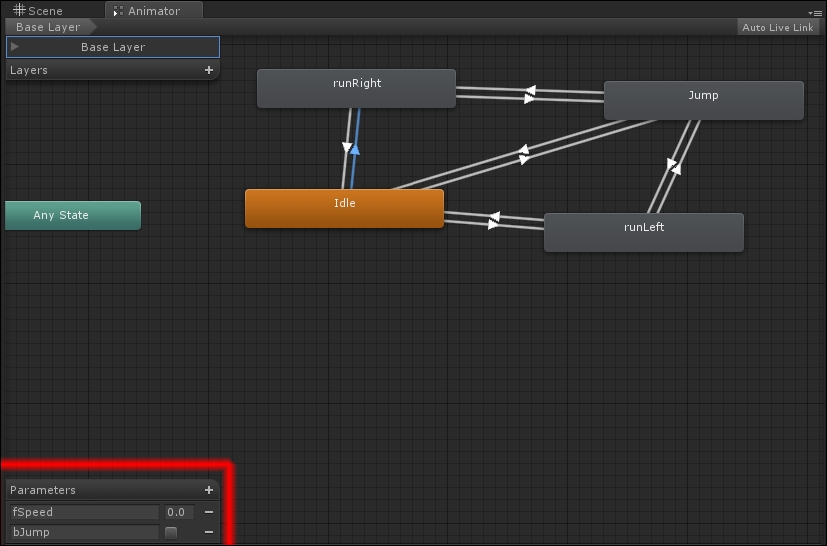Select the runLeft state node

coord(644,232)
